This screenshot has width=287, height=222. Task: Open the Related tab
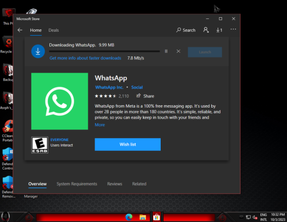tap(139, 184)
